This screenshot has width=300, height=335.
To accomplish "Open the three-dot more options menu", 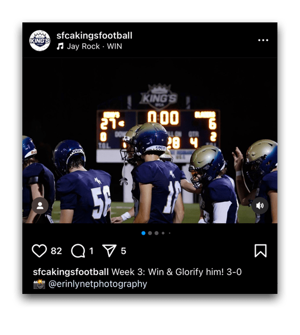I will (x=263, y=40).
